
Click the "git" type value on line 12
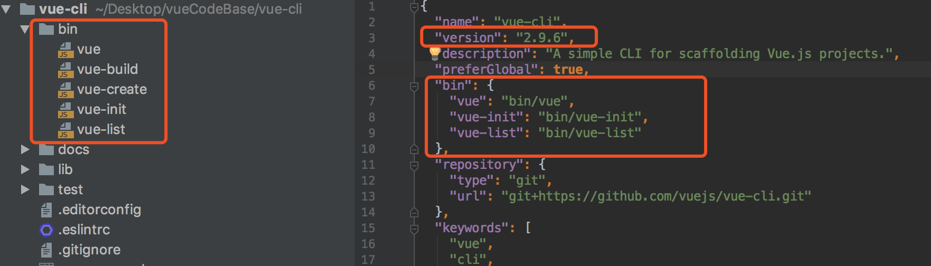527,180
